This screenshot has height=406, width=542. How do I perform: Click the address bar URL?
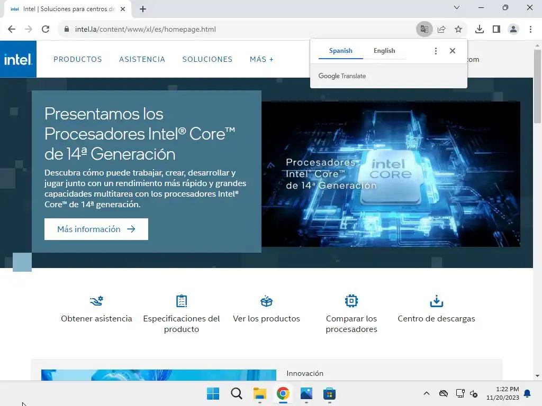click(x=145, y=29)
